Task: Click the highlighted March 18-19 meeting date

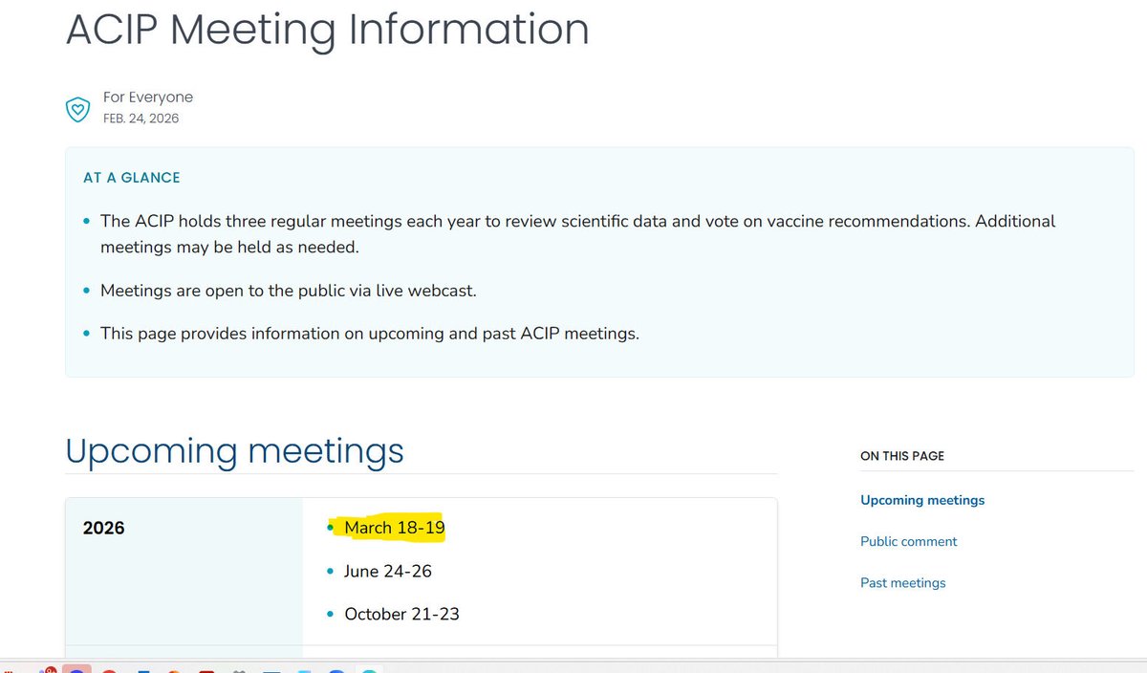Action: pos(395,528)
